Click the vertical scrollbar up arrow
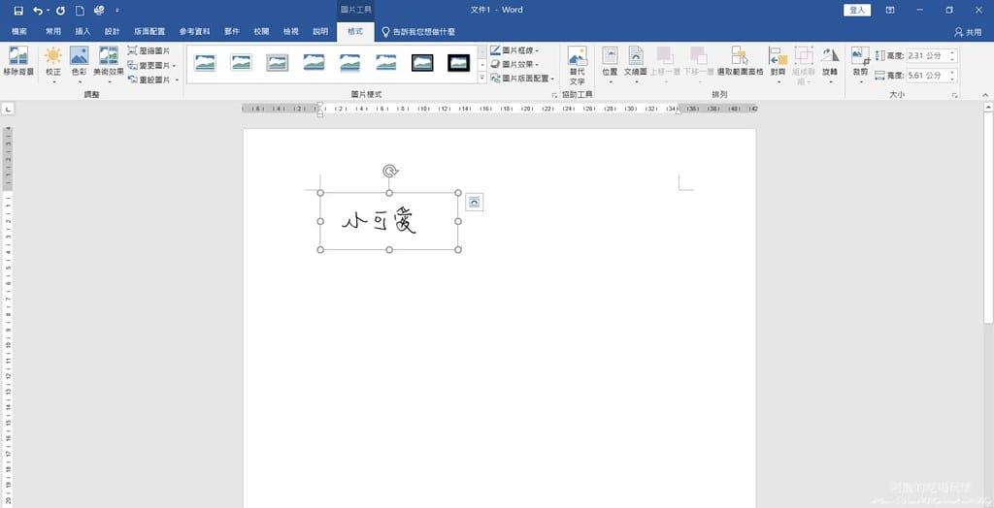The width and height of the screenshot is (994, 508). click(x=988, y=109)
